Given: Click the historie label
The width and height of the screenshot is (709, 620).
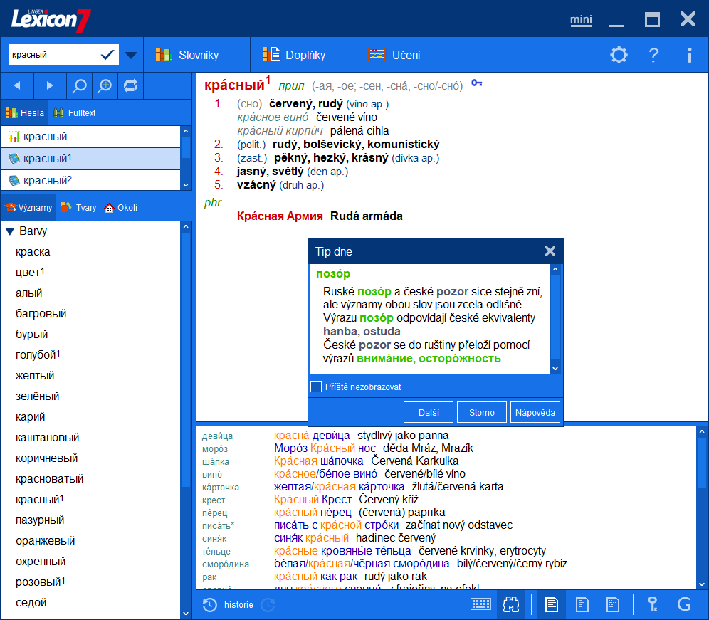Looking at the screenshot, I should (x=238, y=605).
